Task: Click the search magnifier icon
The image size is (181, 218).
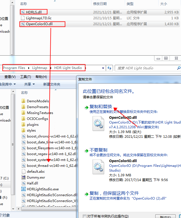Action: point(178,68)
